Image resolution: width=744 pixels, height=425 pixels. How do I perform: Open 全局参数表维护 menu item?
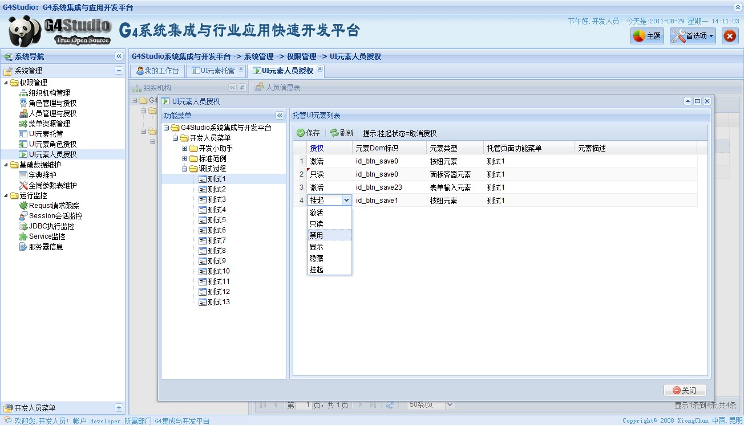(52, 186)
